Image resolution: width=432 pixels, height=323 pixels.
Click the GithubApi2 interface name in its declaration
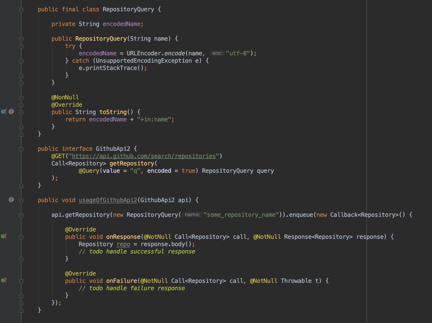[x=113, y=149]
